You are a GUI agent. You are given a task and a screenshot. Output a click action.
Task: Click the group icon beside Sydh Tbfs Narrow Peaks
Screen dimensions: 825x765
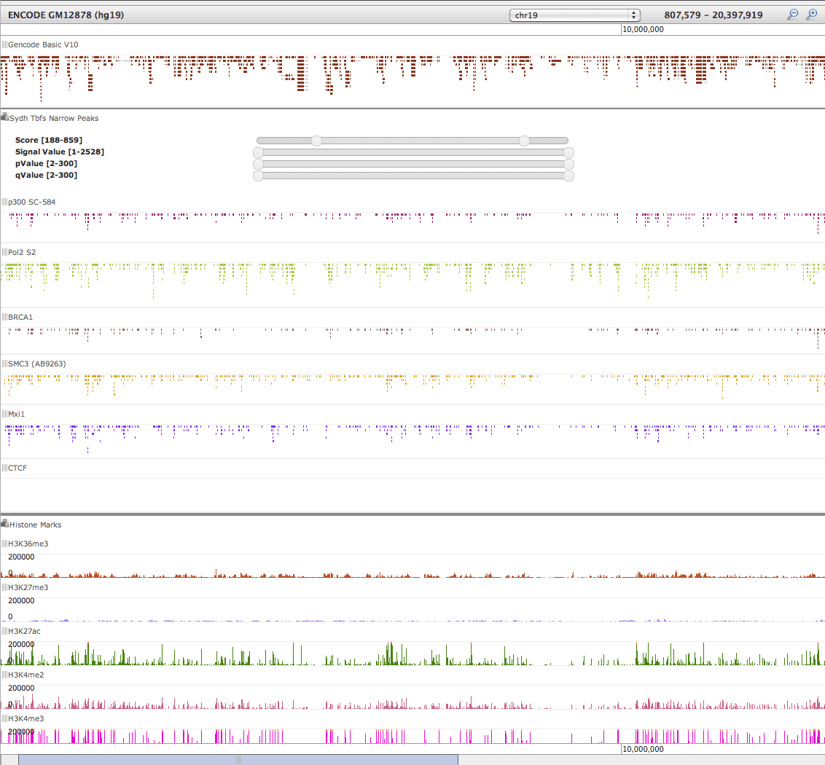pos(4,117)
